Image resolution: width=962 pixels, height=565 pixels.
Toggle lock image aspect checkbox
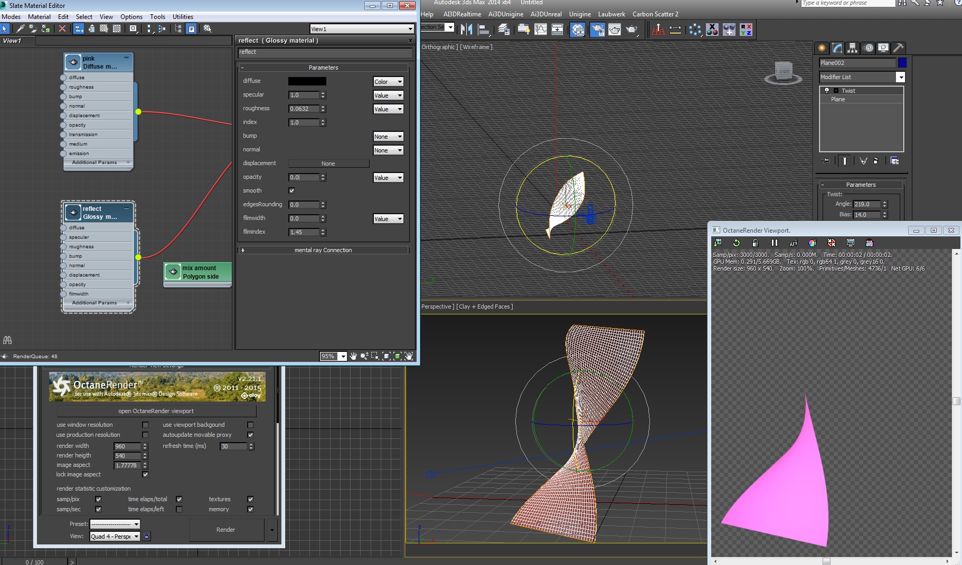click(x=145, y=474)
